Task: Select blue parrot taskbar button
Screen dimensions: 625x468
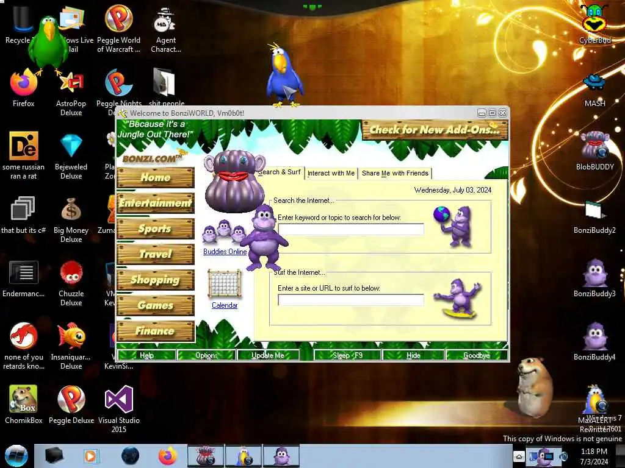Action: pos(244,456)
